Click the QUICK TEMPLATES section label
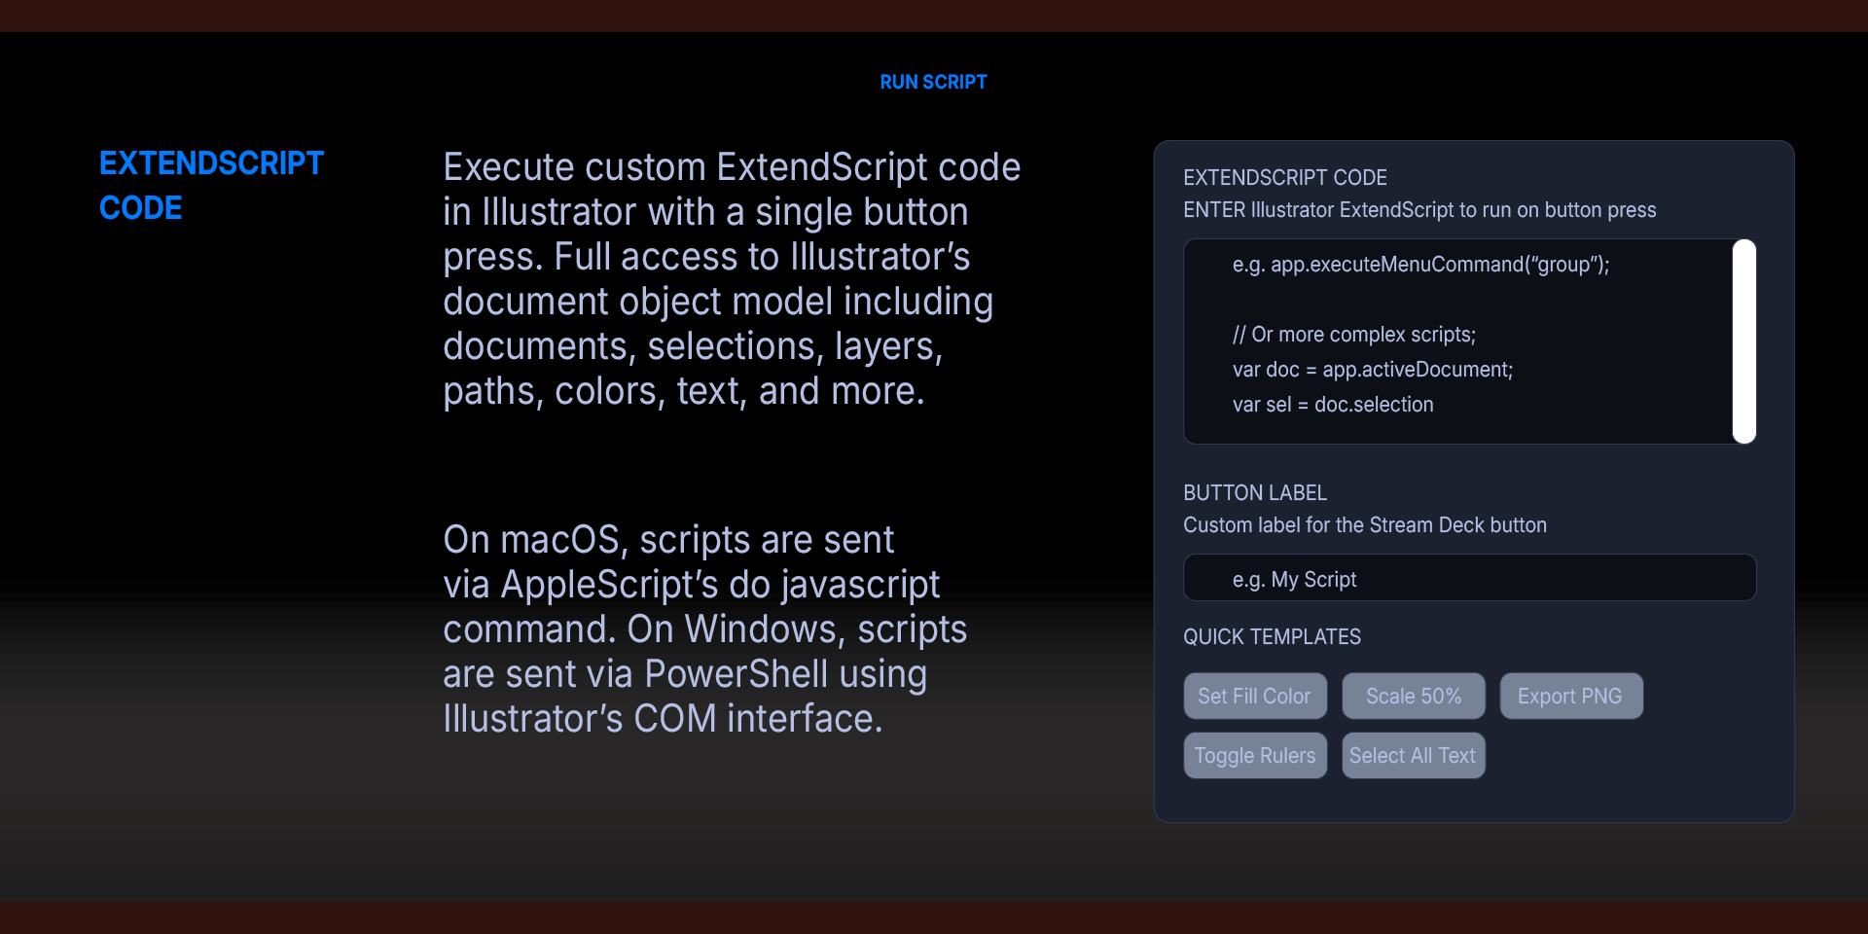Screen dimensions: 1868x934 click(x=1272, y=636)
